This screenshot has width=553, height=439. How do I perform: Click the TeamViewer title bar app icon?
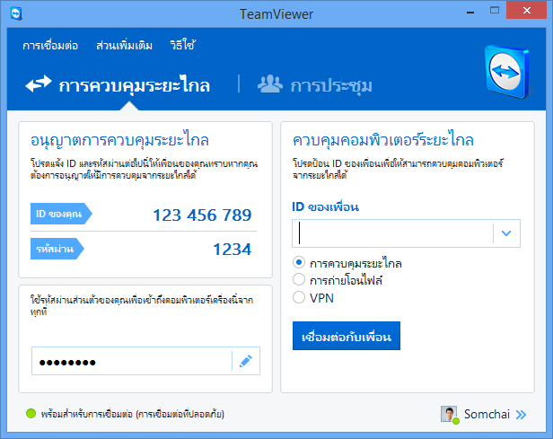(16, 13)
